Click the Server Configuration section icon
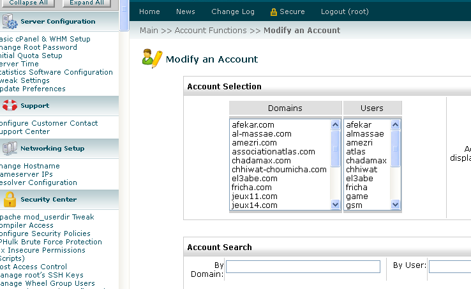The width and height of the screenshot is (471, 289). click(9, 22)
